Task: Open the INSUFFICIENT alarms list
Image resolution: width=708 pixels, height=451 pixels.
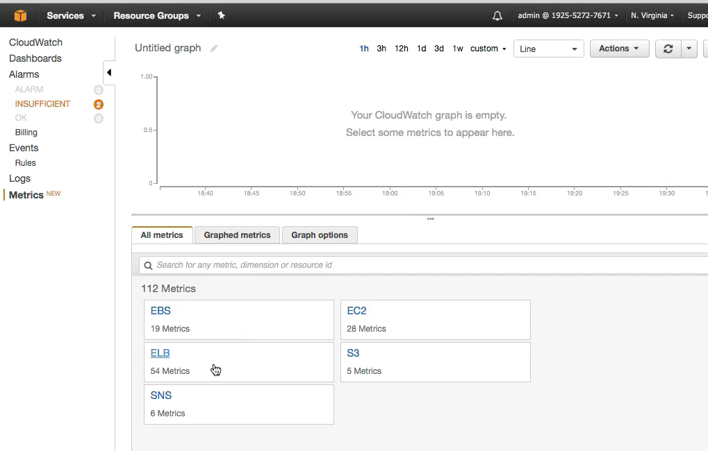Action: [x=42, y=104]
